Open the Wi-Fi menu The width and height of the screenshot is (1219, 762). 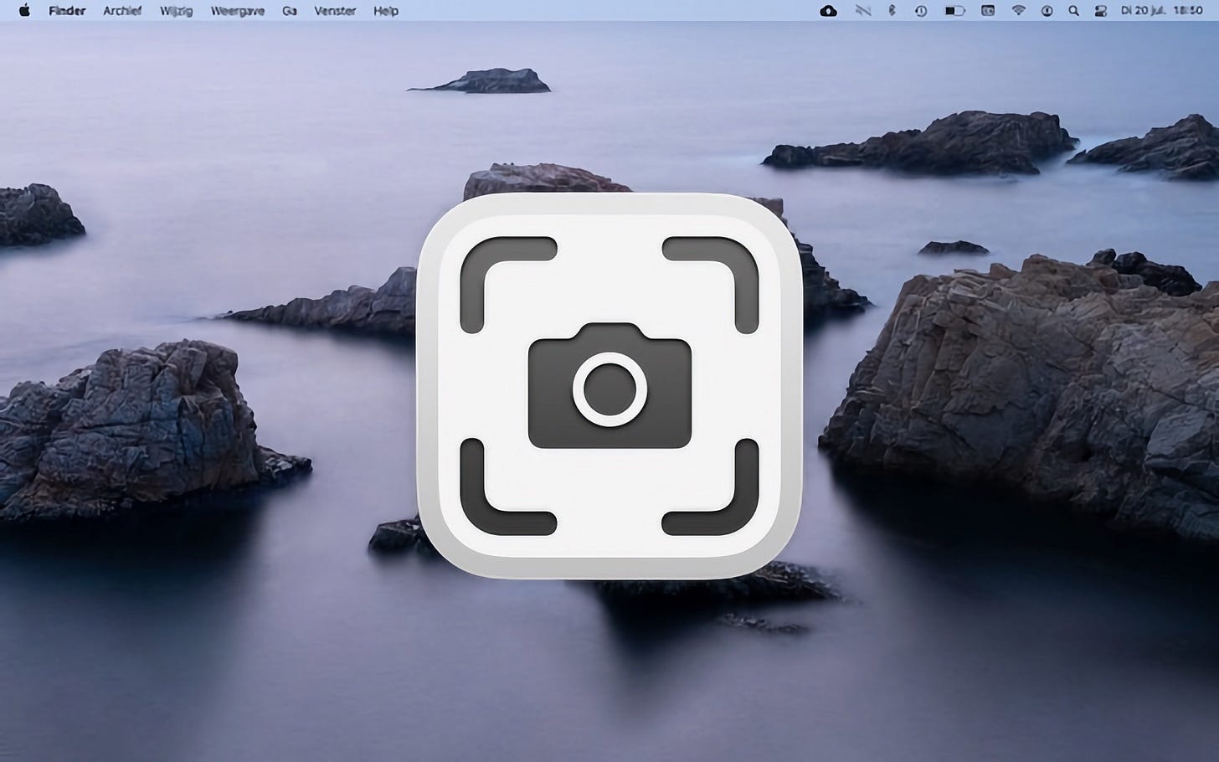[1018, 11]
